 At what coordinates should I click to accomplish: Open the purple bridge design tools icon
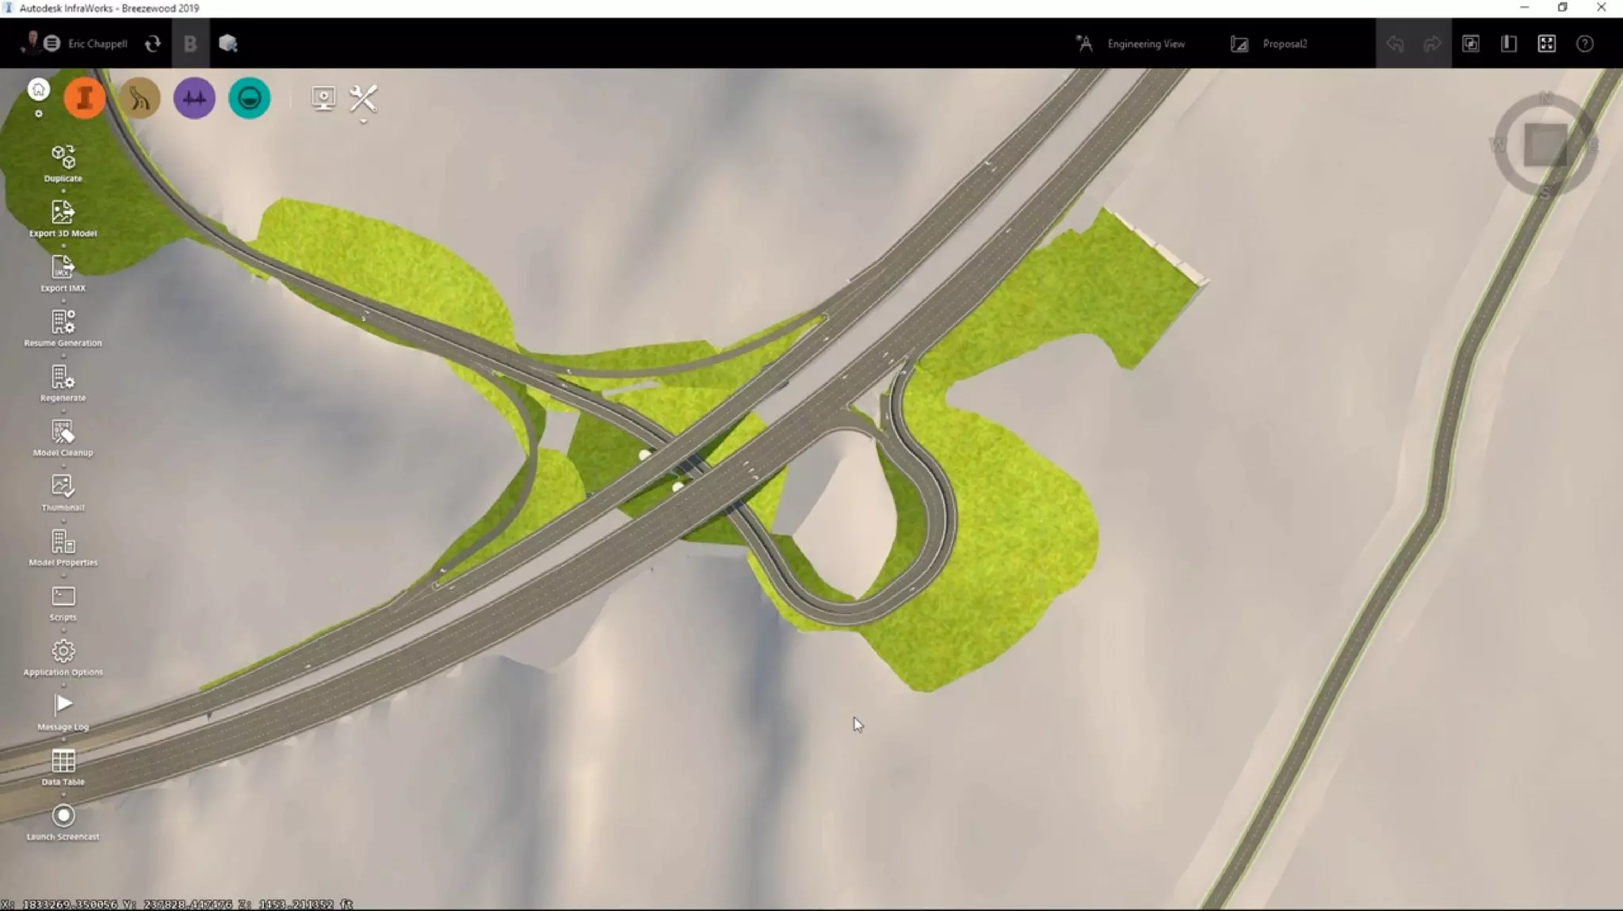tap(194, 98)
